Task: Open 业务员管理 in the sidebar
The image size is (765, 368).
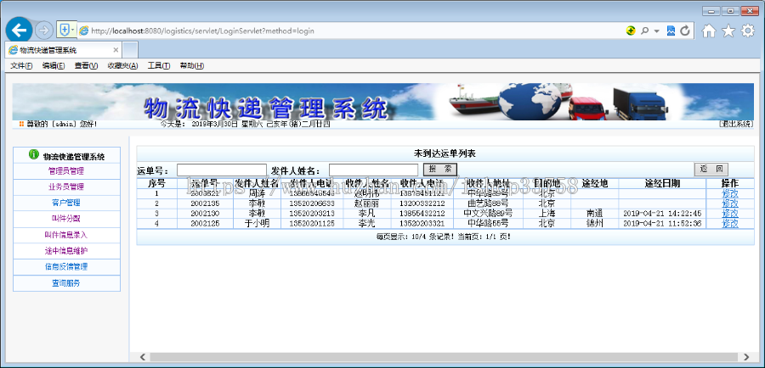Action: coord(66,187)
